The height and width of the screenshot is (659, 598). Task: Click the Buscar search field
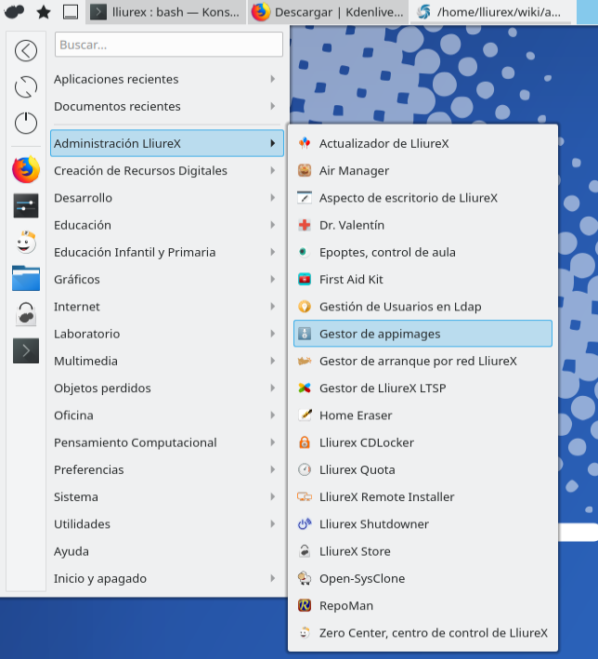(169, 45)
